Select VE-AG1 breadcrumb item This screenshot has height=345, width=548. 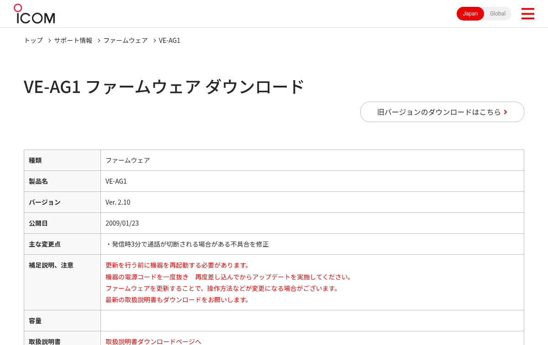[x=169, y=40]
